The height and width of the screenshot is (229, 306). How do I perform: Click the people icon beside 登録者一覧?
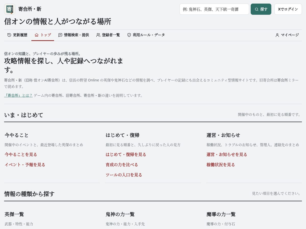98,35
